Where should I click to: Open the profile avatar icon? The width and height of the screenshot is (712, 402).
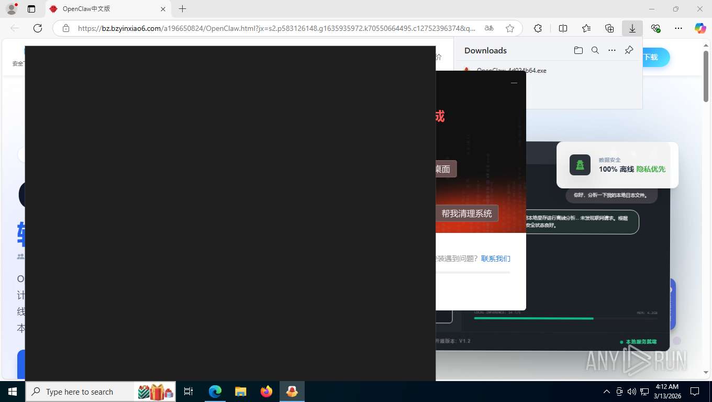pyautogui.click(x=11, y=9)
